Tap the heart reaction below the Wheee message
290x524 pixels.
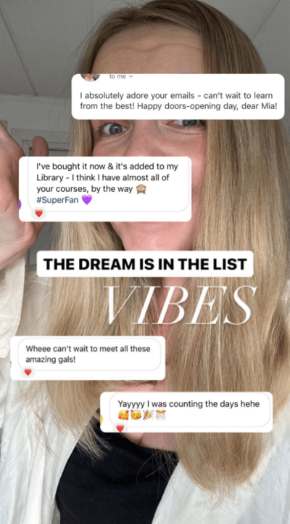[x=28, y=372]
